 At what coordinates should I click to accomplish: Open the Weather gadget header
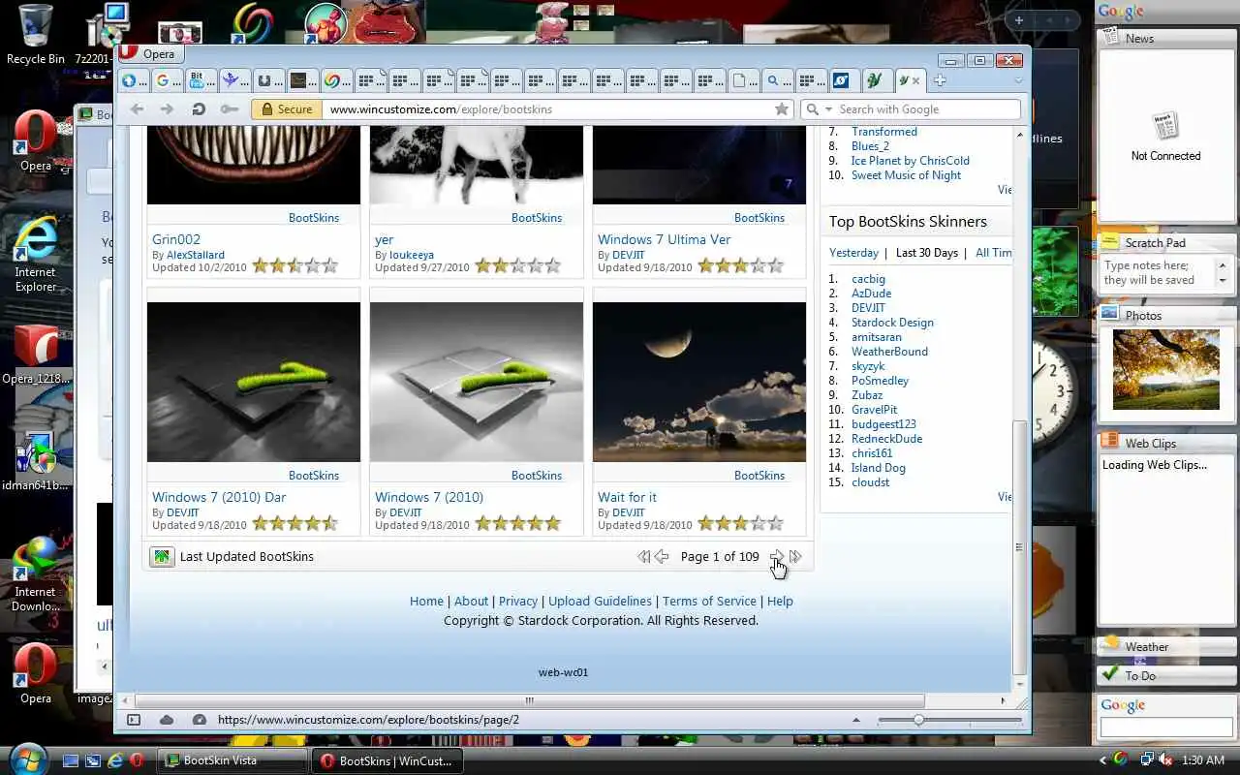1166,646
